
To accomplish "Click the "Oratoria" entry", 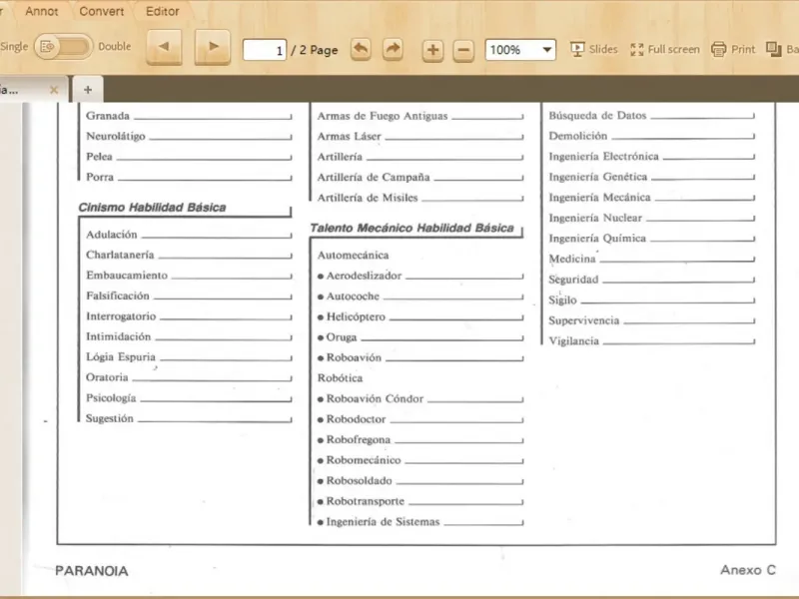I will click(x=189, y=377).
